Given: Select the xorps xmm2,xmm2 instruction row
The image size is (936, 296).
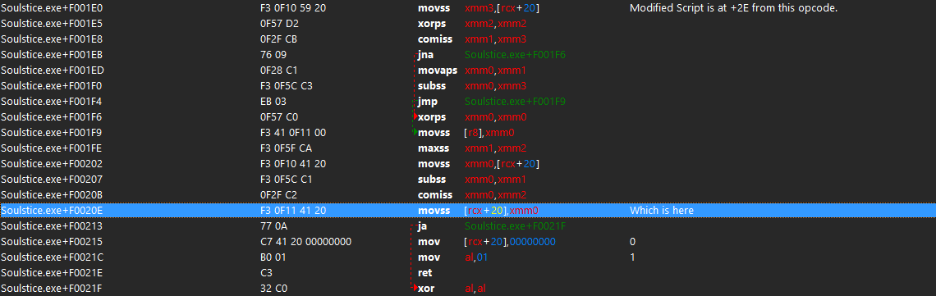Looking at the screenshot, I should (x=468, y=24).
